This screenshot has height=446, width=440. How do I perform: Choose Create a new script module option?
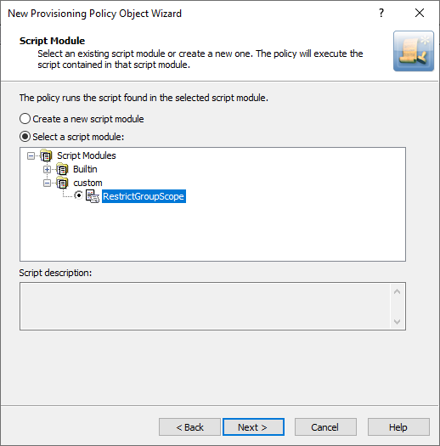point(25,119)
